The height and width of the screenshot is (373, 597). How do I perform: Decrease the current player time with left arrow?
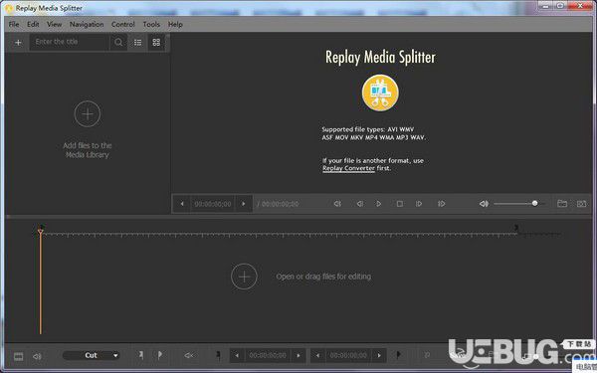pyautogui.click(x=182, y=204)
